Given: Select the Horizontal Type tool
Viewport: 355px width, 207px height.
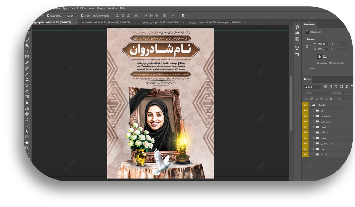Looking at the screenshot, I should pyautogui.click(x=27, y=126).
